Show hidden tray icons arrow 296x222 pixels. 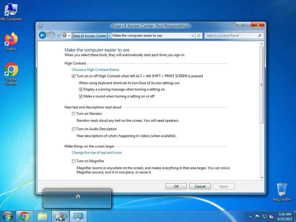point(251,217)
